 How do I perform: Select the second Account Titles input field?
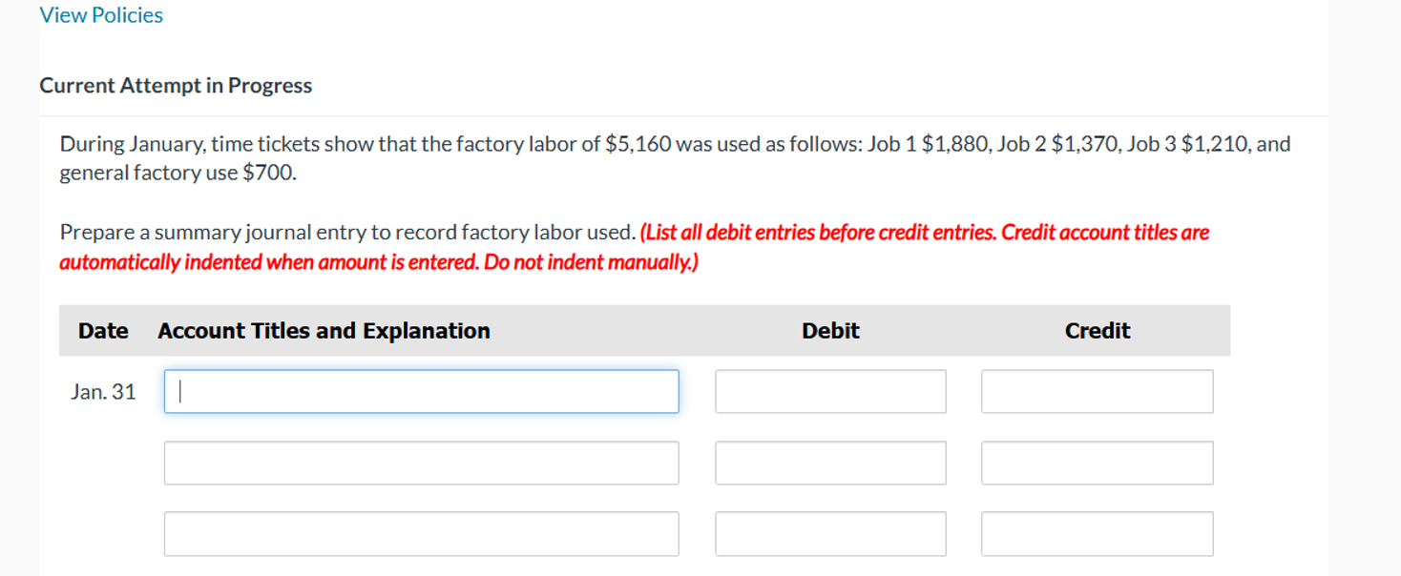[x=420, y=463]
